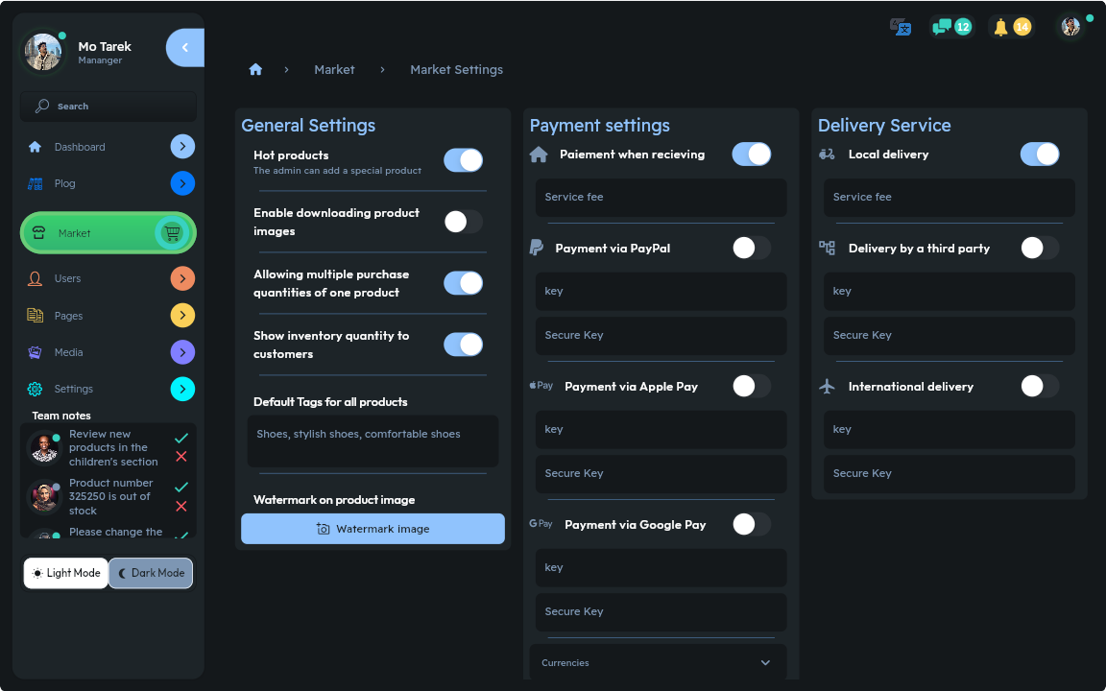Enable Payment via PayPal
Screen dimensions: 1106x691
point(752,248)
